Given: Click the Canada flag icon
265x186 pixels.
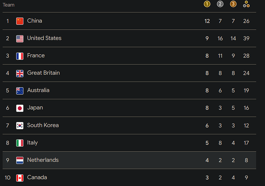Looking at the screenshot, I should click(x=20, y=178).
